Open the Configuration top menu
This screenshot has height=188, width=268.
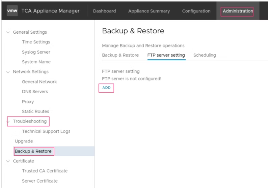pyautogui.click(x=196, y=11)
